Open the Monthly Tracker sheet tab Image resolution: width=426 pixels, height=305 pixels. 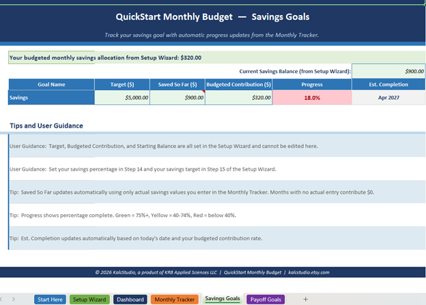point(175,299)
